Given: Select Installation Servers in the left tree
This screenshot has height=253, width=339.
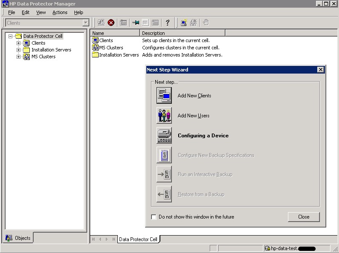Looking at the screenshot, I should click(x=51, y=50).
